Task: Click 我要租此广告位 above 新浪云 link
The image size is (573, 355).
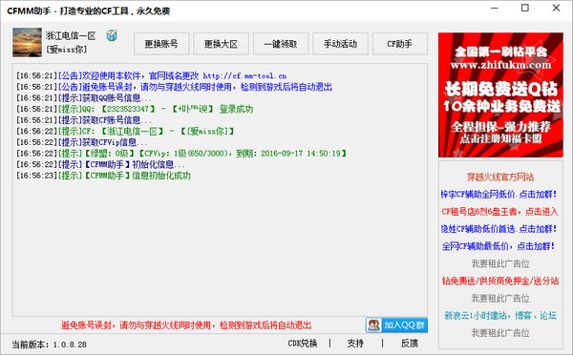Action: (500, 298)
